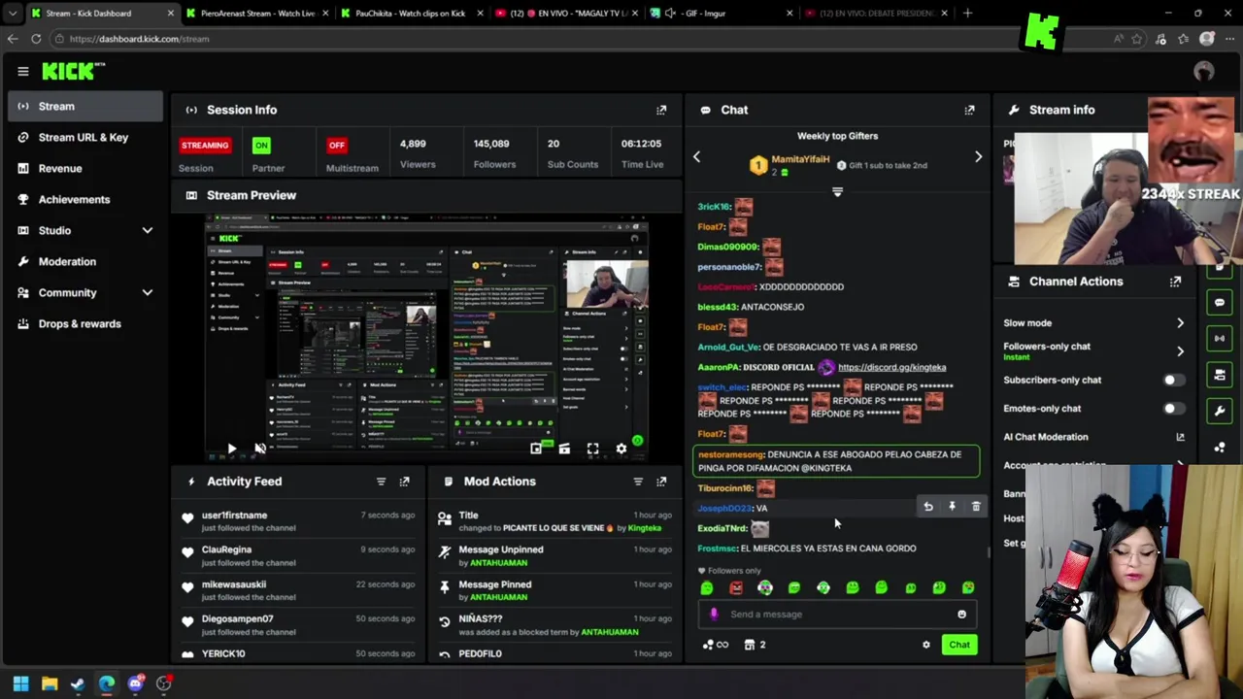
Task: Toggle Emotes-only chat switch
Action: tap(1173, 409)
